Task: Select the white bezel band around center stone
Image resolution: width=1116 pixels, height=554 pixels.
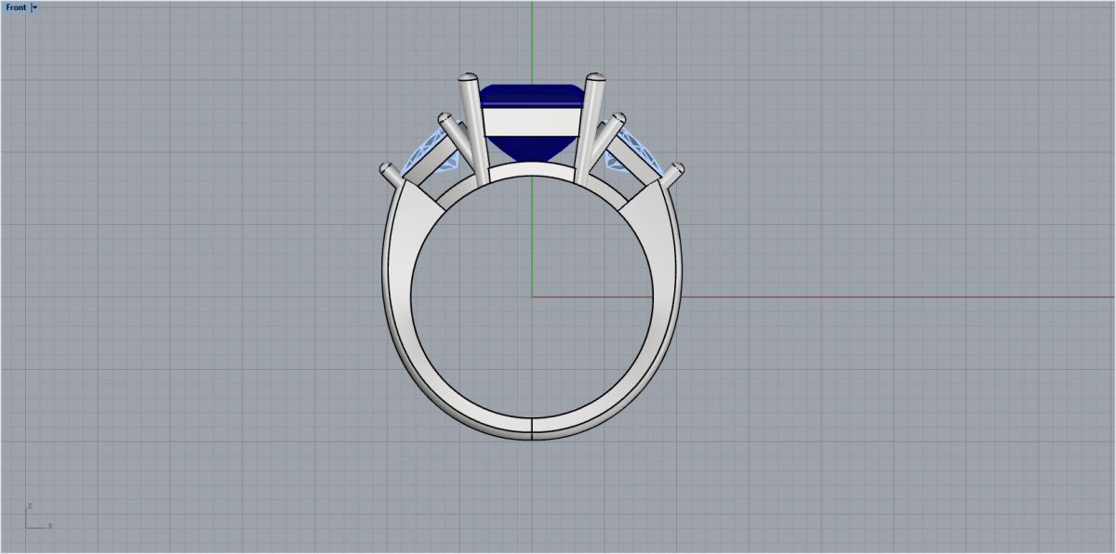Action: point(531,123)
